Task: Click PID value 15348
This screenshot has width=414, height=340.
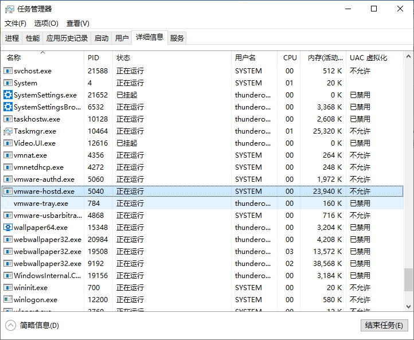Action: [x=97, y=227]
